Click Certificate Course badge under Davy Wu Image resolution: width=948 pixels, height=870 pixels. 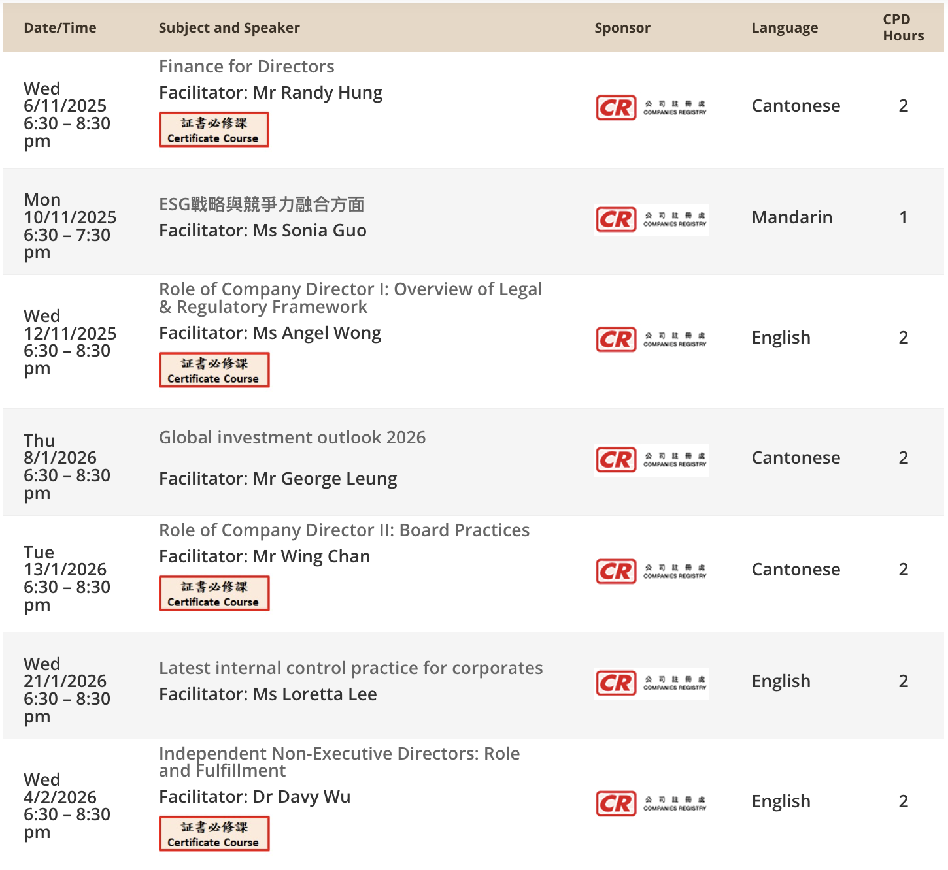214,834
